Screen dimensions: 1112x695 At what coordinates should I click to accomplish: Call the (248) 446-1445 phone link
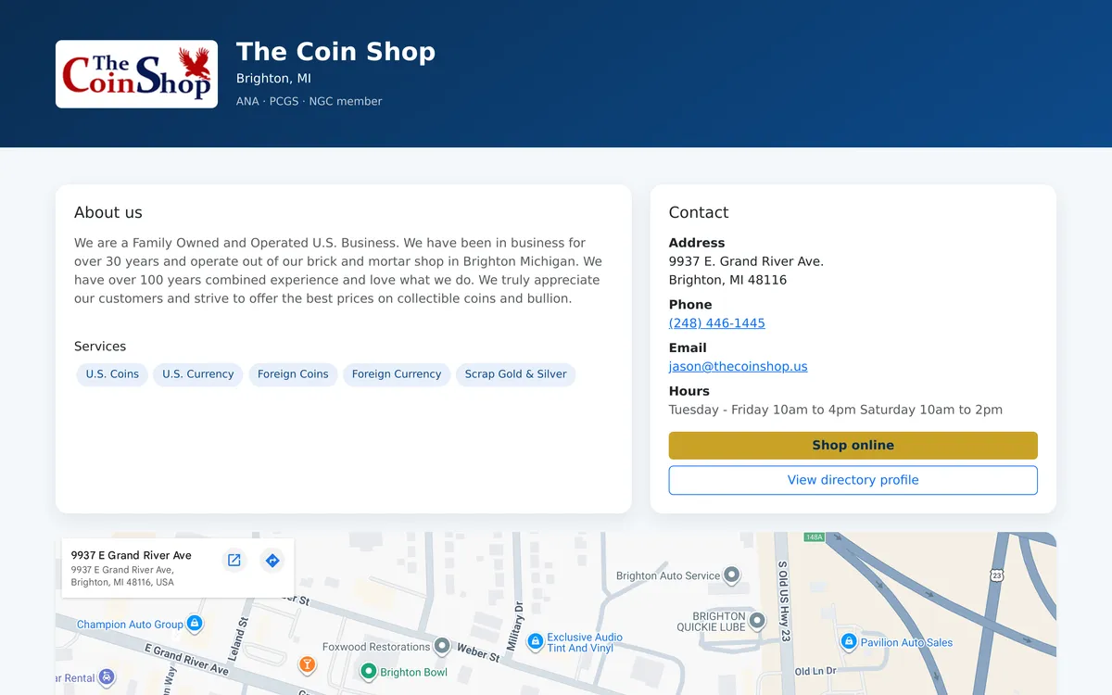click(x=717, y=323)
